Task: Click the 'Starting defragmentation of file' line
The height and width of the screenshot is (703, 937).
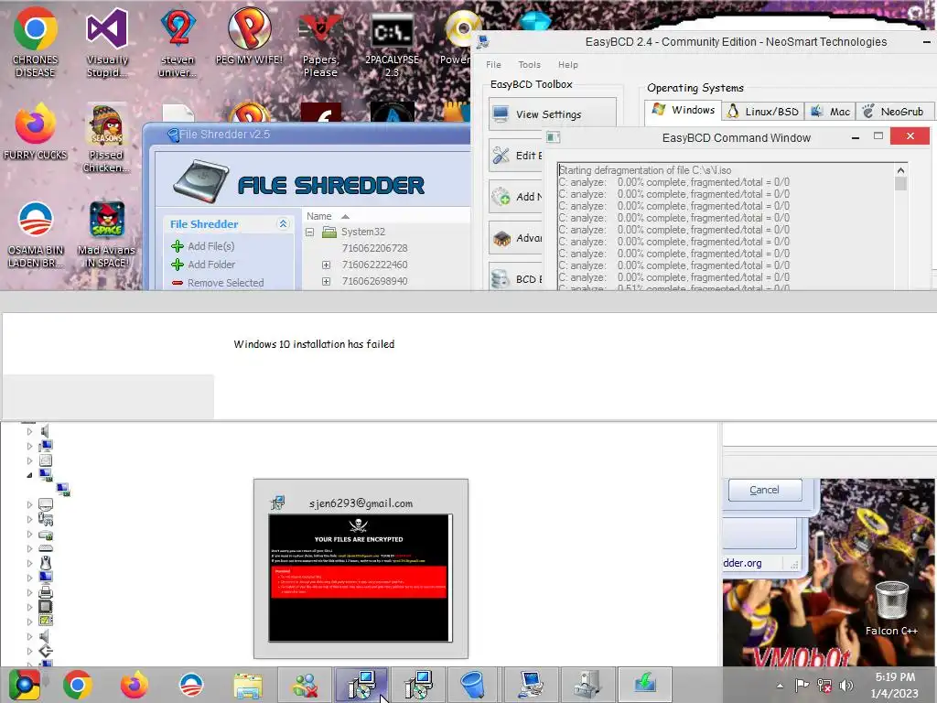Action: 645,170
